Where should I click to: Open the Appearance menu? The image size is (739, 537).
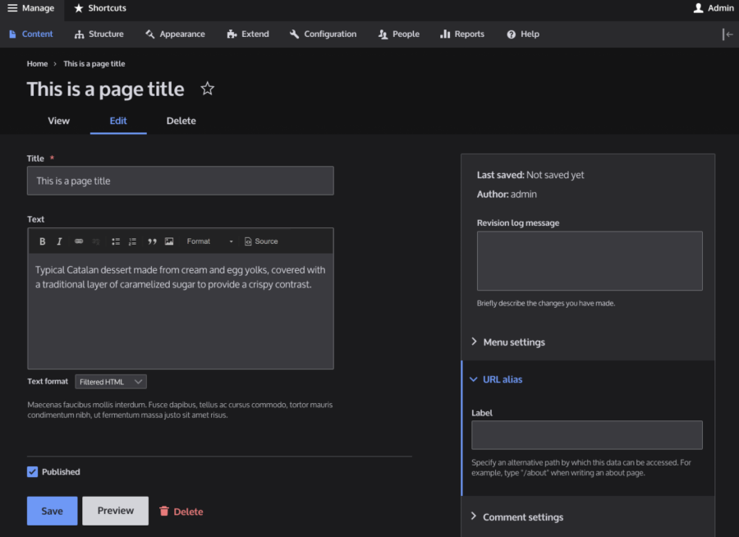click(x=176, y=34)
